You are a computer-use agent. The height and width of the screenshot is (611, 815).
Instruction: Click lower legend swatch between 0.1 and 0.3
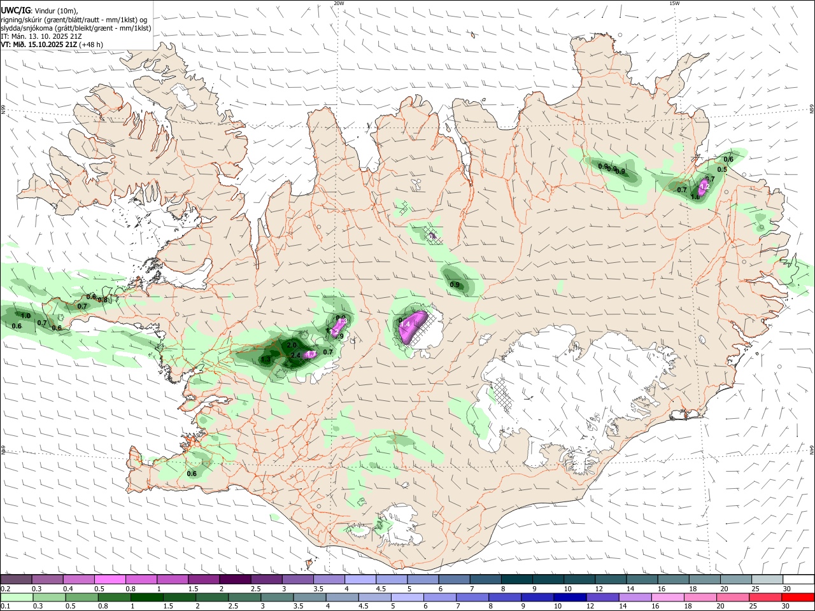pos(16,598)
